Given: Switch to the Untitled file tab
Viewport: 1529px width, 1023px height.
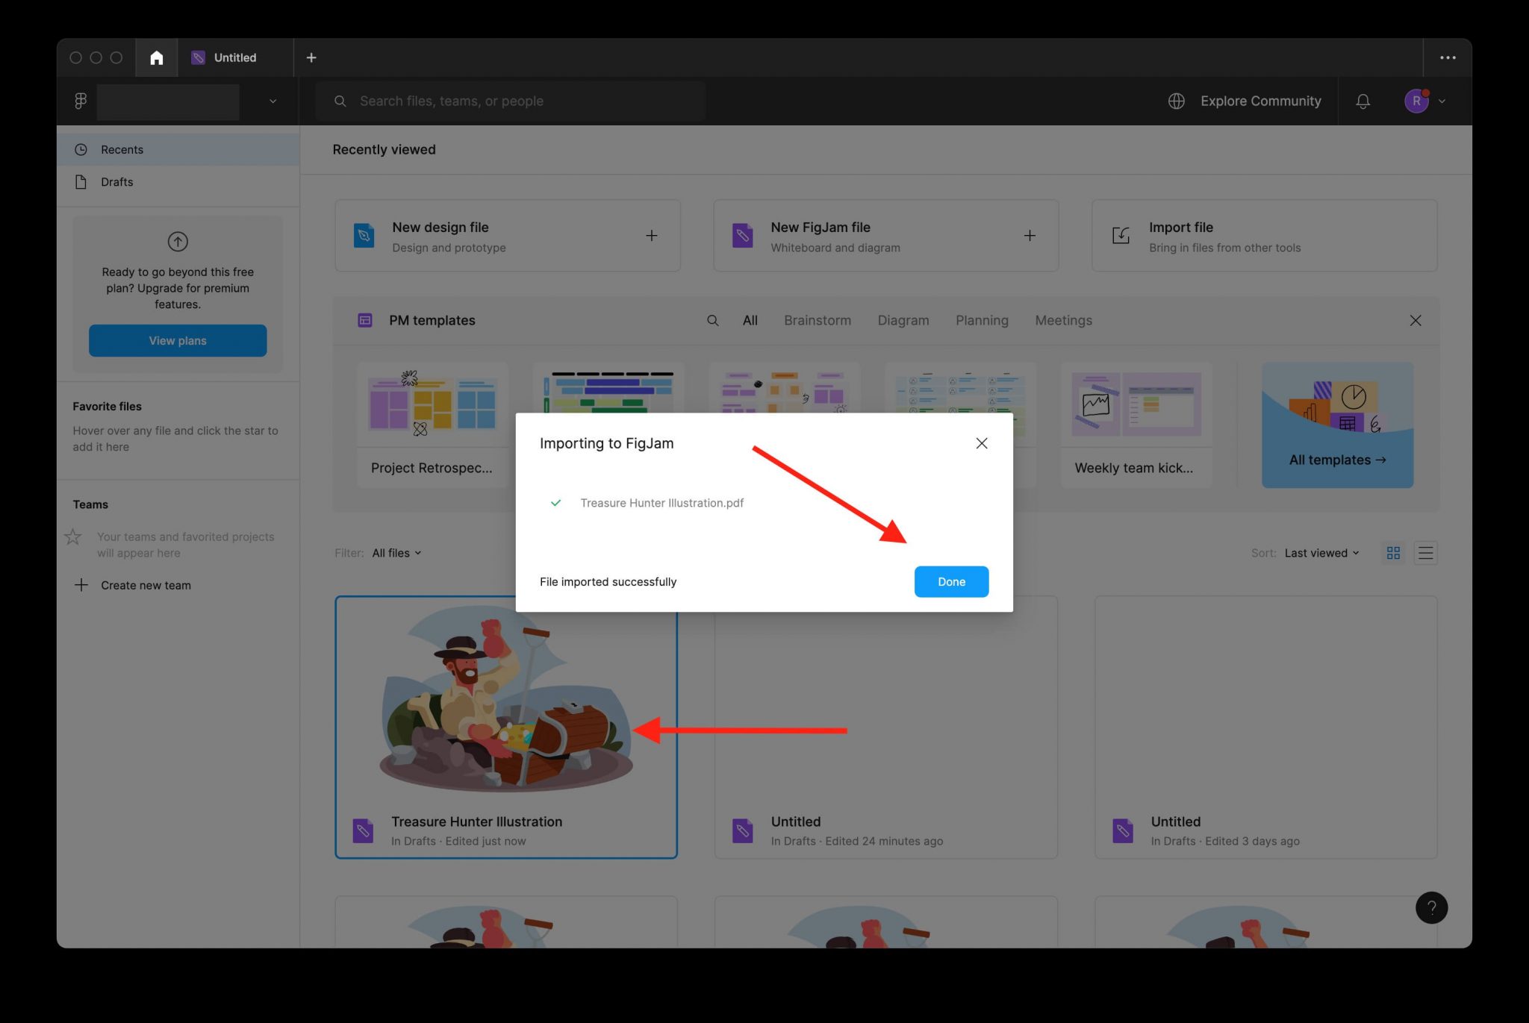Looking at the screenshot, I should [x=234, y=57].
